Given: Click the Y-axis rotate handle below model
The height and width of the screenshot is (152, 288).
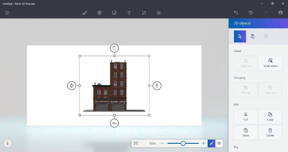Looking at the screenshot, I should pyautogui.click(x=114, y=123).
